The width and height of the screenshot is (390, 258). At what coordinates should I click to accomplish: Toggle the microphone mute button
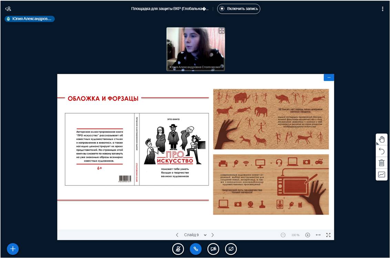[x=178, y=249]
